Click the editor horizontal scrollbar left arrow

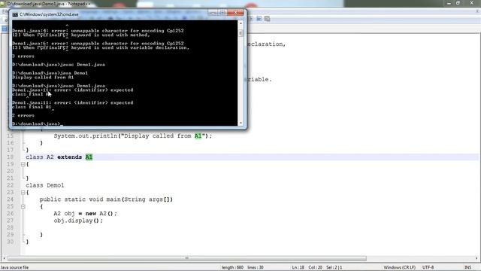[x=4, y=258]
